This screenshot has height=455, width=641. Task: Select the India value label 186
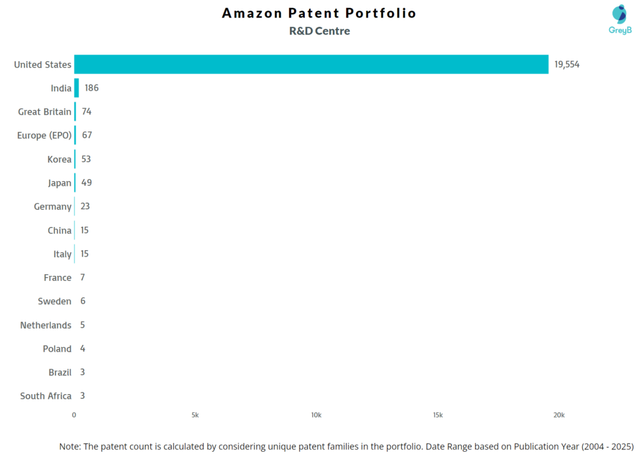pos(91,88)
